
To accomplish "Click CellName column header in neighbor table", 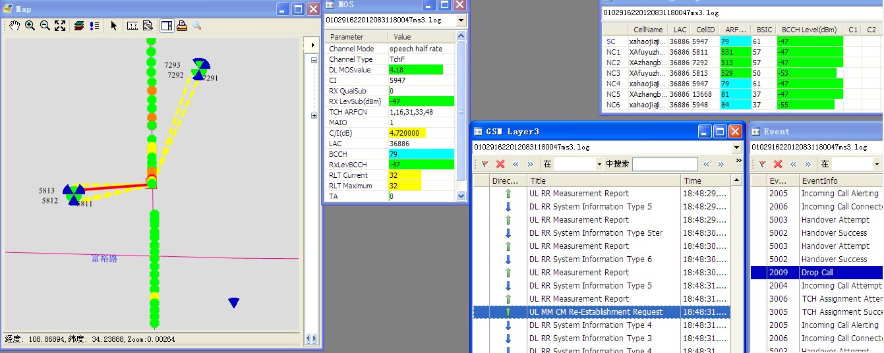I will (x=647, y=30).
